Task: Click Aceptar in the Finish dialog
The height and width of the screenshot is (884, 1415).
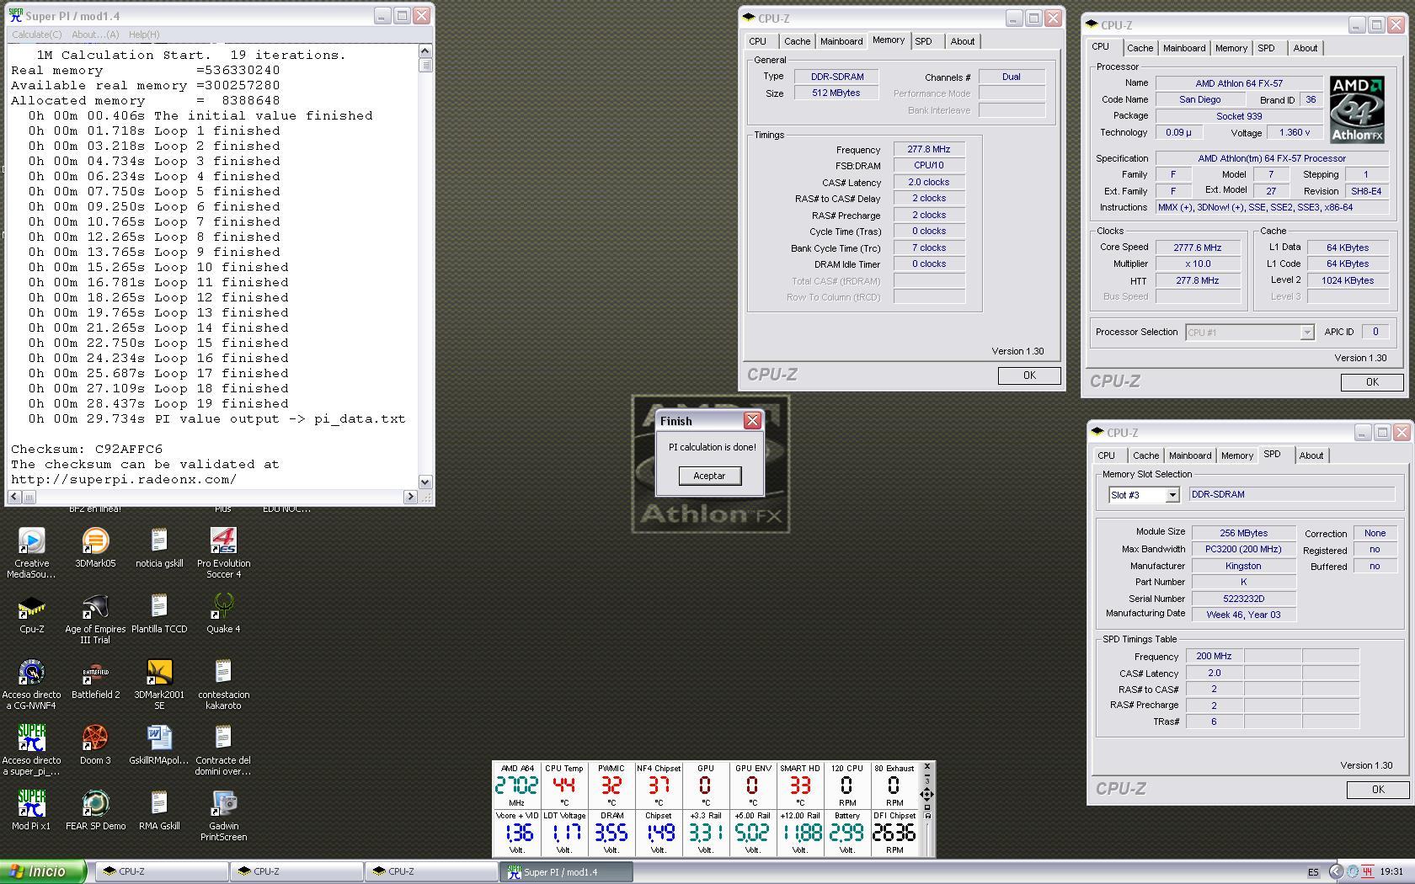Action: click(709, 476)
